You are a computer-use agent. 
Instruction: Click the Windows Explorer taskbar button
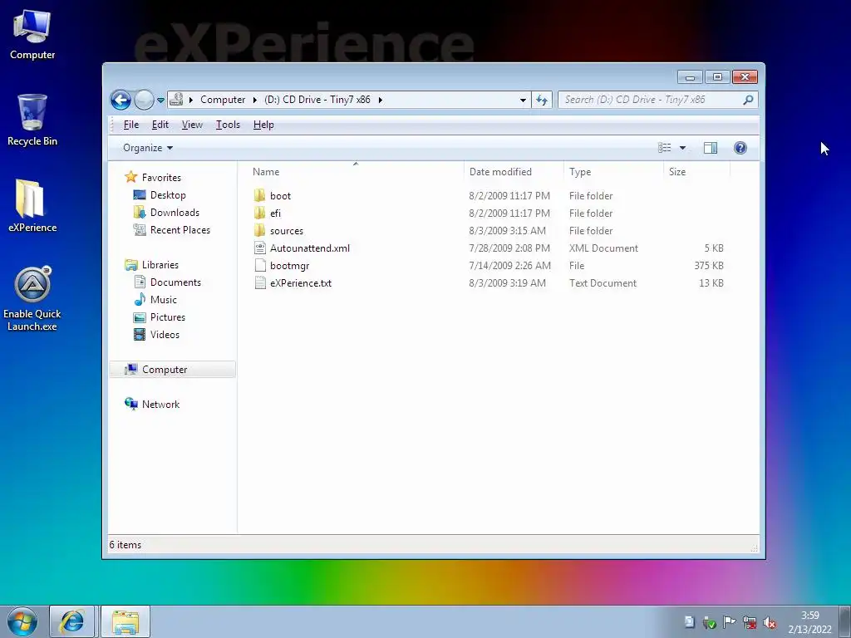coord(125,621)
